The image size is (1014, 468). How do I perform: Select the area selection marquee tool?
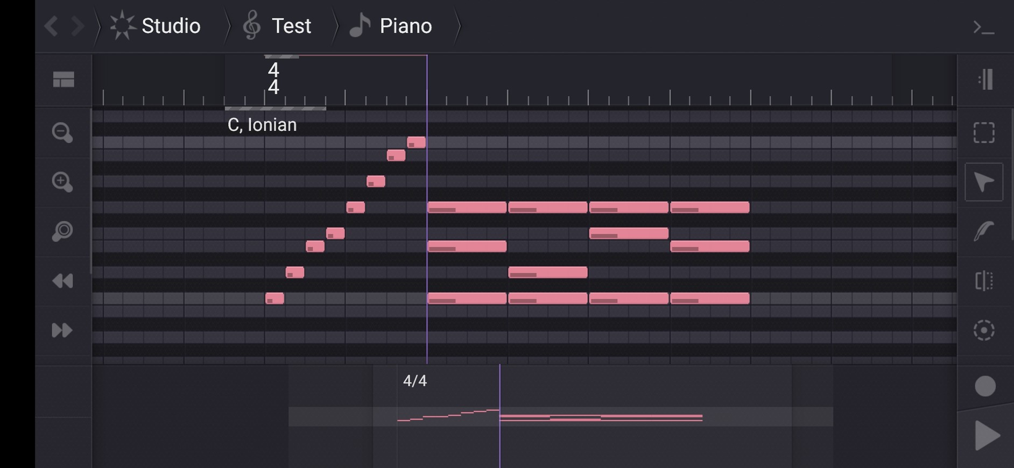(984, 132)
